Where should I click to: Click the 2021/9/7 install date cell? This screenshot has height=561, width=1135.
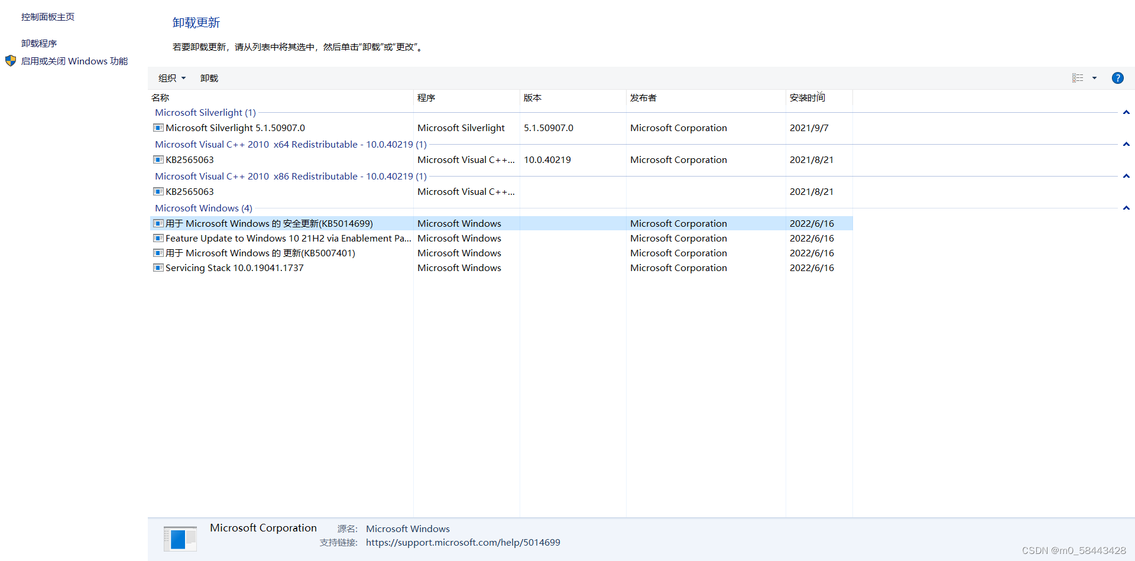pos(809,128)
